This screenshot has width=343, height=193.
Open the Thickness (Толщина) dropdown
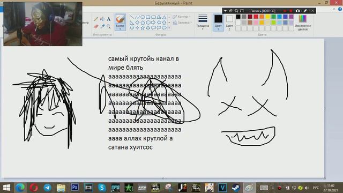click(203, 23)
